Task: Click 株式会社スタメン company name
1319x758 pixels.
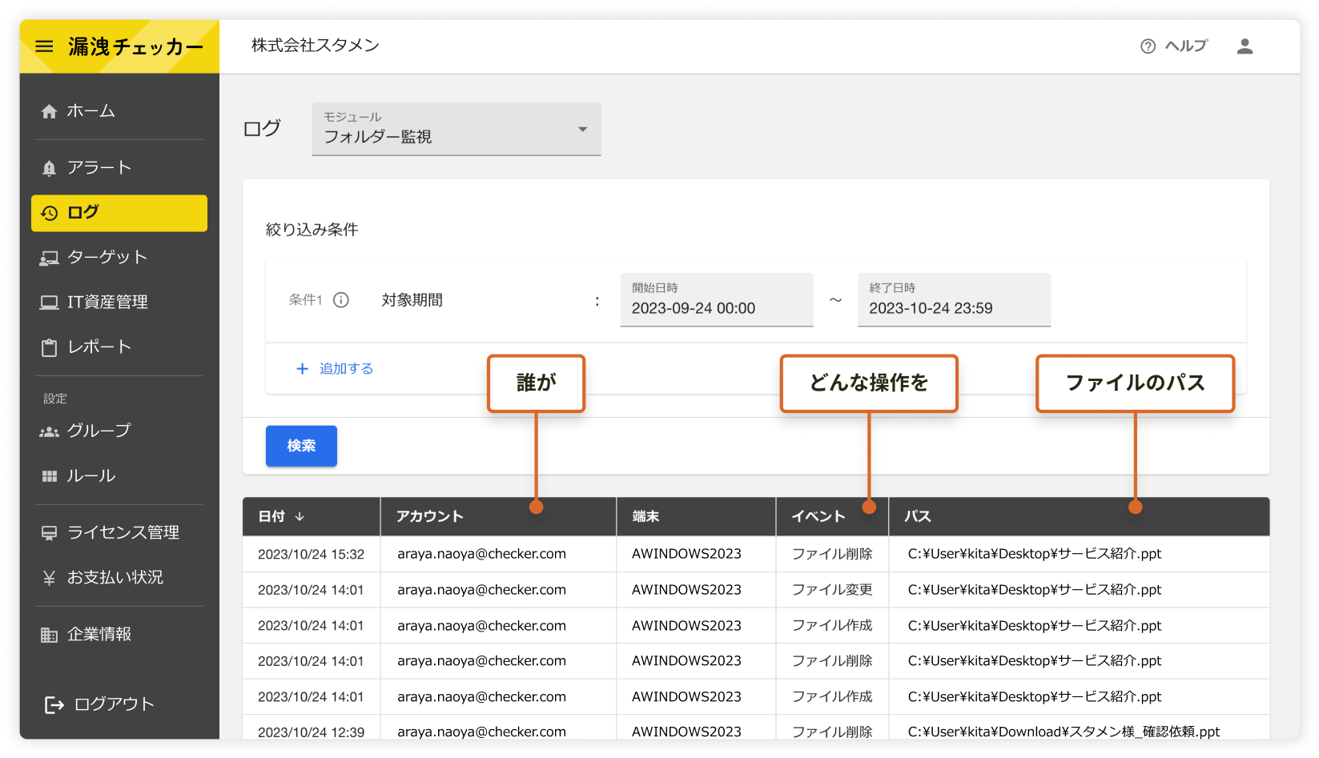Action: coord(315,46)
